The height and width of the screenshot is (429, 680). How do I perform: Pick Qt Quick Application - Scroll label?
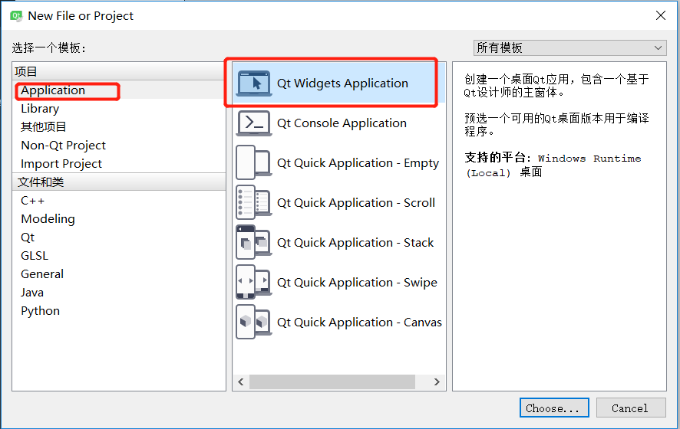[356, 202]
